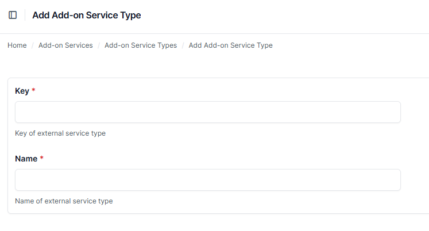Click the 'Name of external service type' hint
The height and width of the screenshot is (231, 429).
pyautogui.click(x=64, y=201)
